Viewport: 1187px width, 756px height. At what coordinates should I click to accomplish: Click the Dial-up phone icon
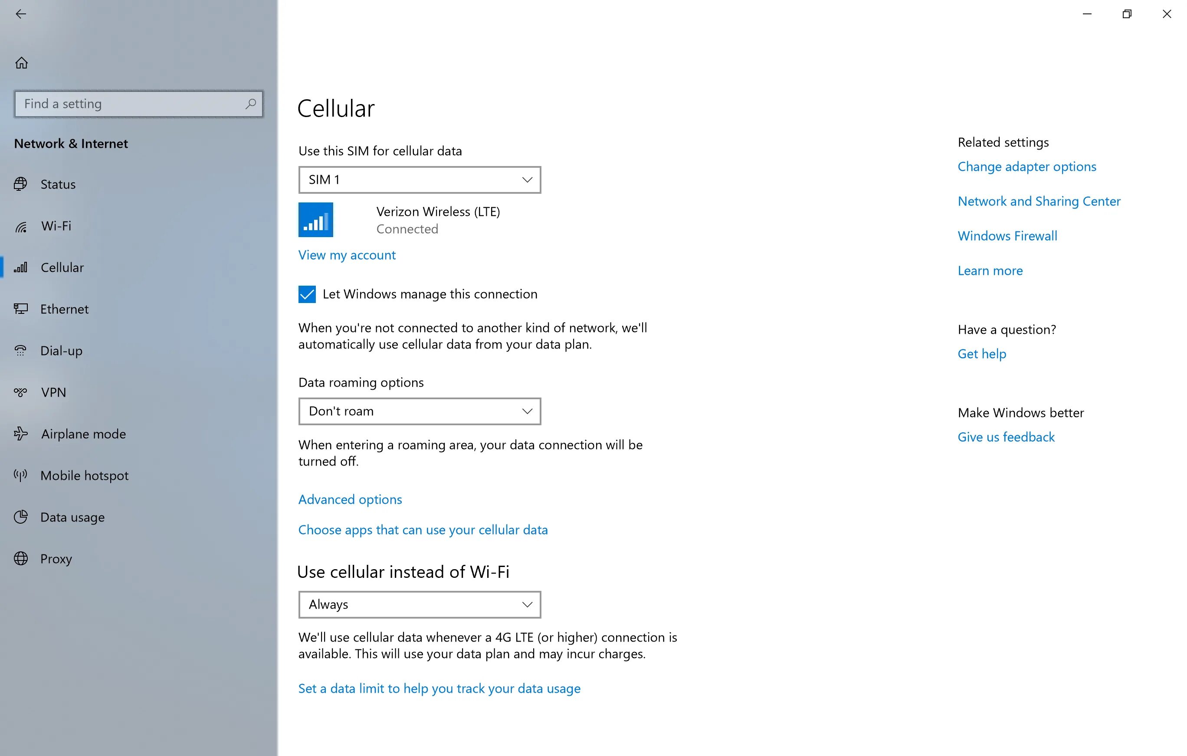(x=21, y=351)
